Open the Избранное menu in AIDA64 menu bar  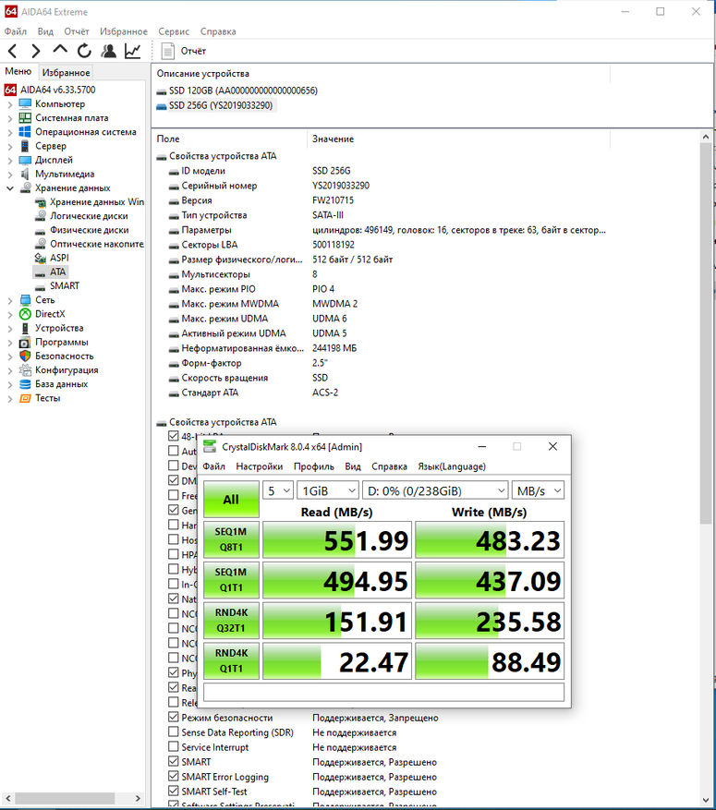(x=124, y=31)
